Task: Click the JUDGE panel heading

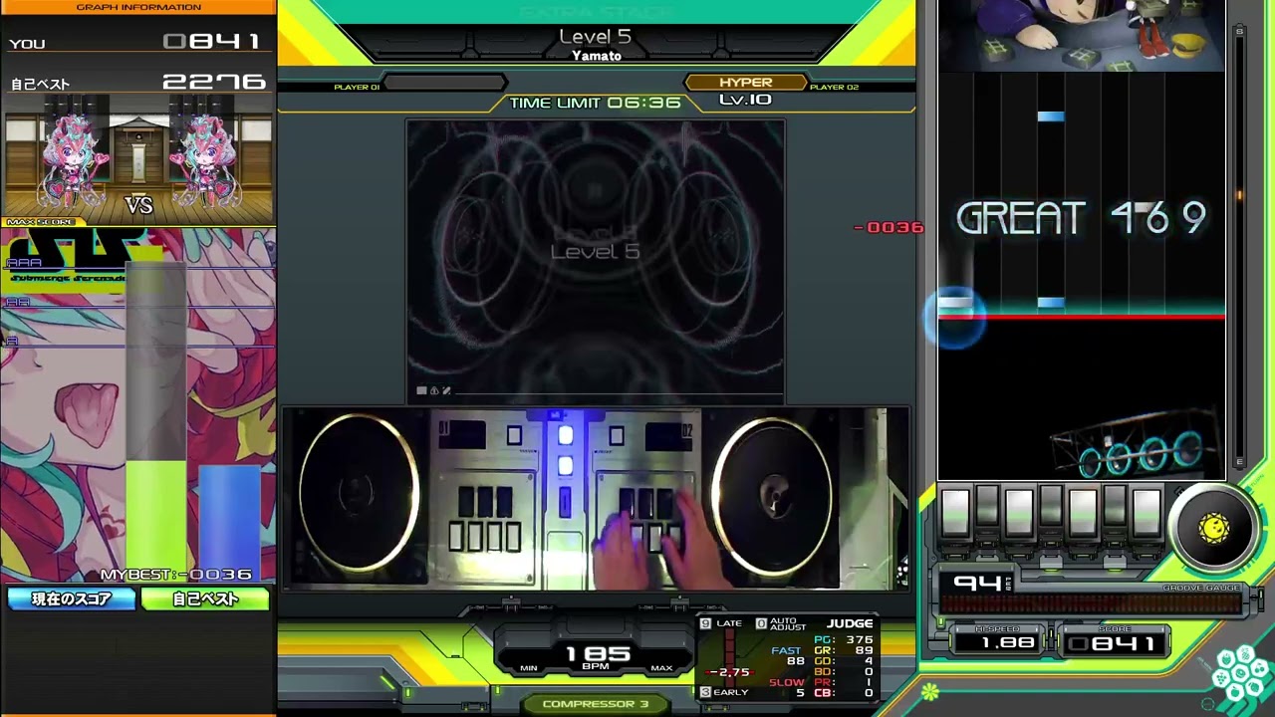Action: tap(850, 623)
